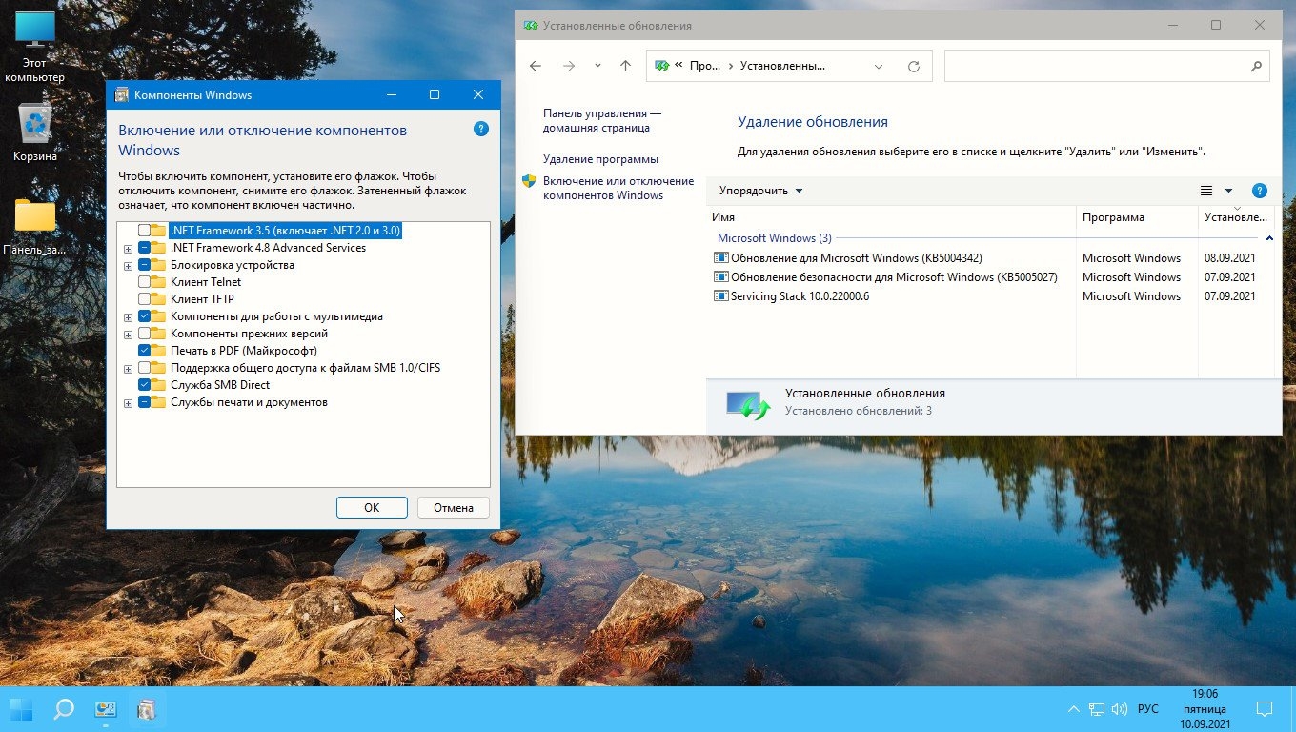Enable the .NET Framework 3.5 checkbox
Screen dimensions: 1296x732
tap(144, 231)
